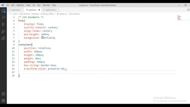Open the Edit menu
190x107 pixels.
12,5
